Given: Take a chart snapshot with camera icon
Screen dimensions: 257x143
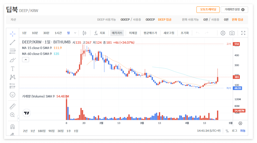Looking at the screenshot, I should click(232, 33).
